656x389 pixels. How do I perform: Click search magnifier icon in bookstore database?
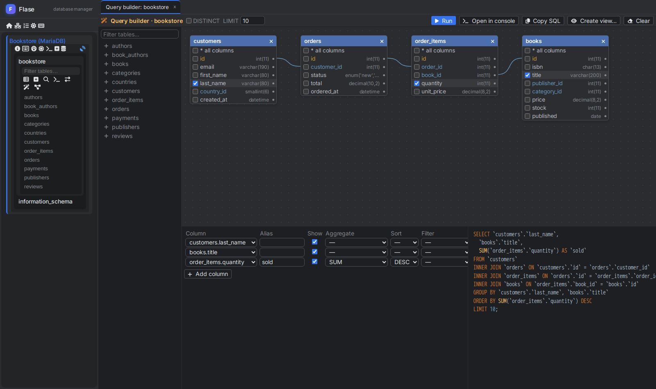pos(46,79)
